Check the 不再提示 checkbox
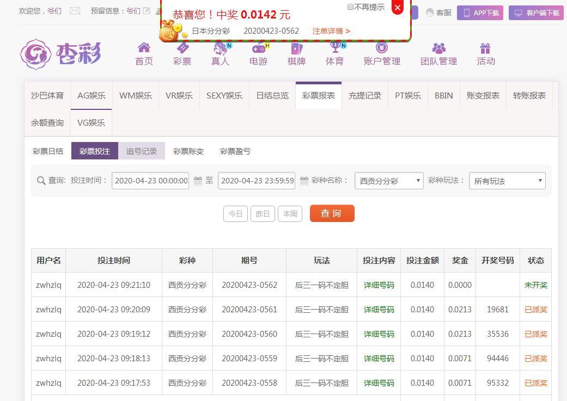The image size is (567, 401). click(x=350, y=7)
